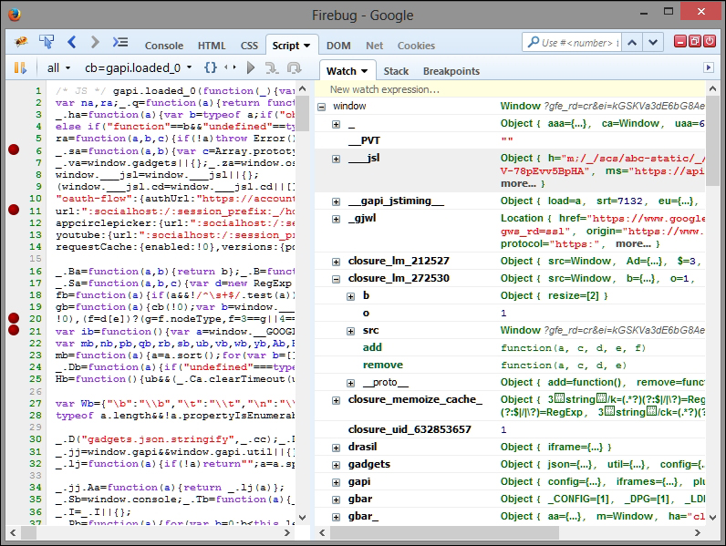Remove breakpoint on line 6
Viewport: 726px width, 546px height.
[14, 149]
